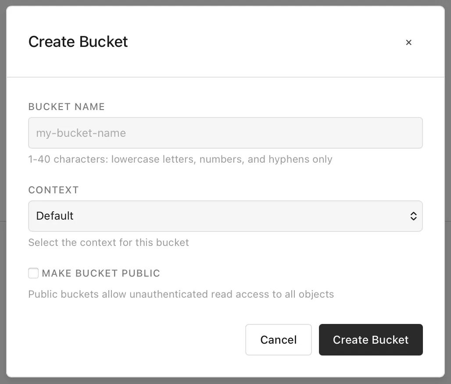Viewport: 451px width, 384px height.
Task: Click the CONTEXT section label
Action: [x=54, y=190]
